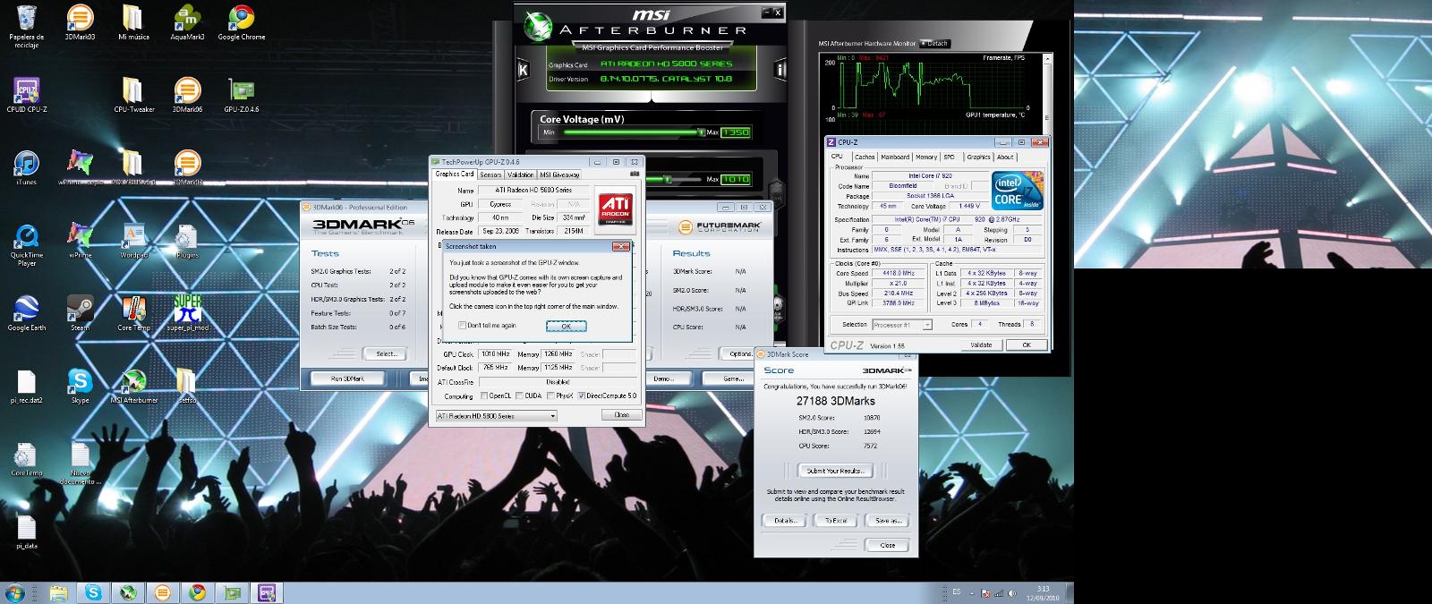This screenshot has height=604, width=1432.
Task: Open the Wordpad desktop shortcut
Action: point(133,241)
